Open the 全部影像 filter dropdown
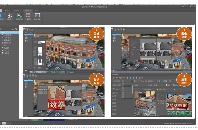This screenshot has height=130, width=198. pos(158,85)
